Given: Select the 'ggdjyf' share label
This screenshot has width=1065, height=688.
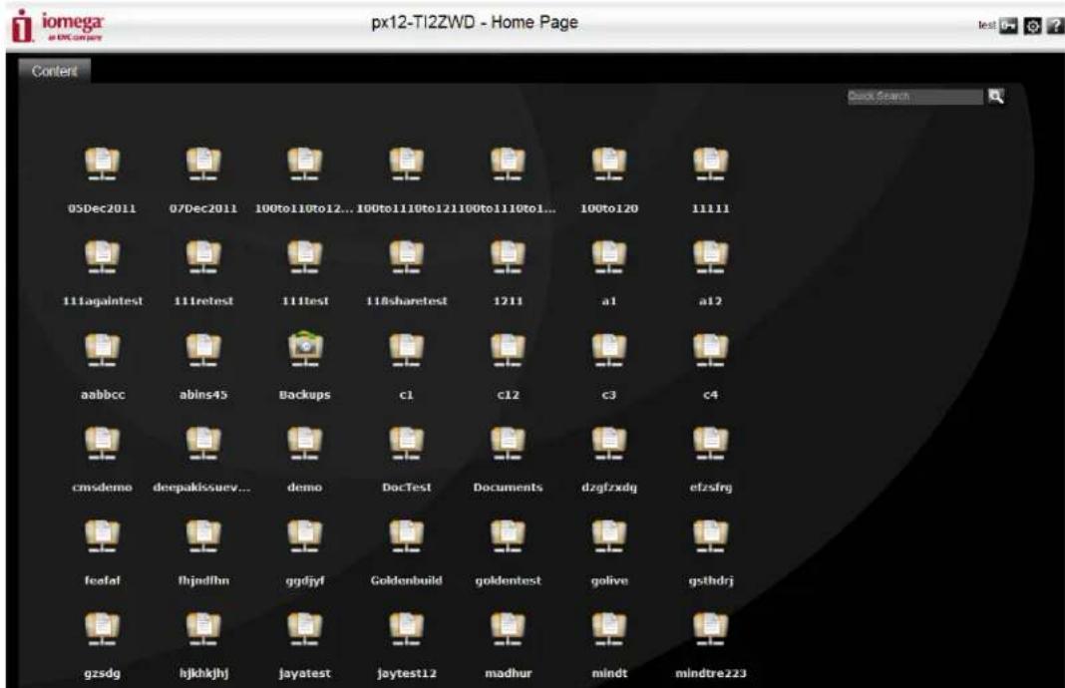Looking at the screenshot, I should tap(305, 580).
